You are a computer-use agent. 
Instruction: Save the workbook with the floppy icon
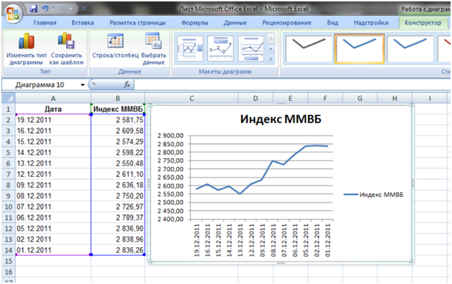[x=33, y=9]
